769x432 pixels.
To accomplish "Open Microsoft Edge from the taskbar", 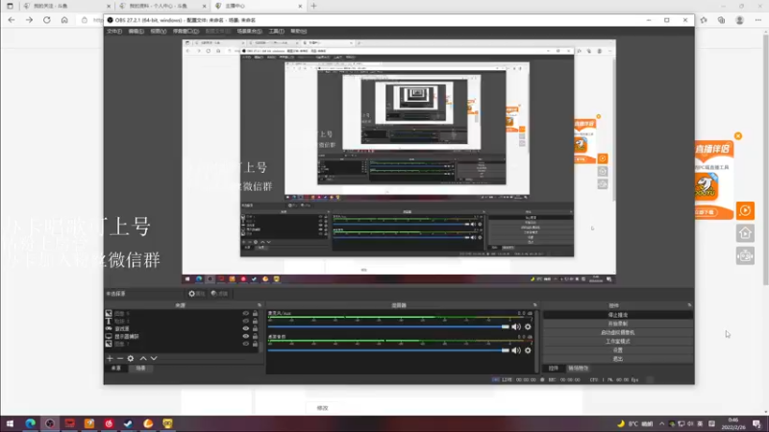I will pos(31,423).
